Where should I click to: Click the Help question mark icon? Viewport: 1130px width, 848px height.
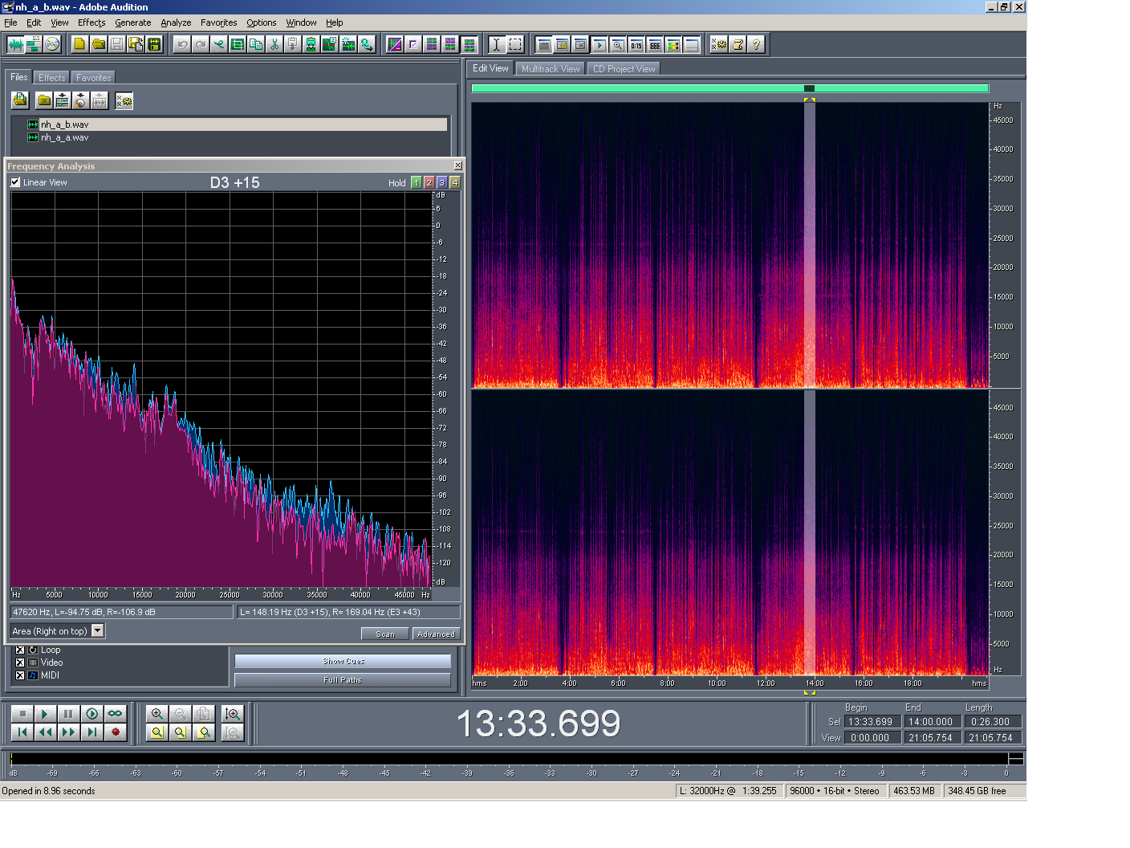pos(756,45)
